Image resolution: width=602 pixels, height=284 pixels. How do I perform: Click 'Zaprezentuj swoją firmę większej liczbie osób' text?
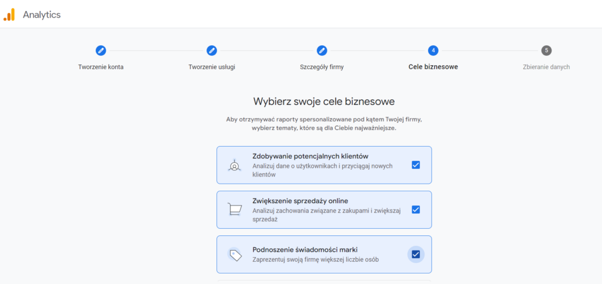click(316, 259)
